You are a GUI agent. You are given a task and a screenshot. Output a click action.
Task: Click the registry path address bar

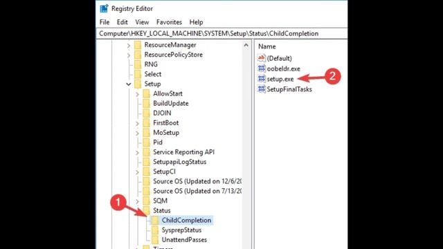(221, 34)
